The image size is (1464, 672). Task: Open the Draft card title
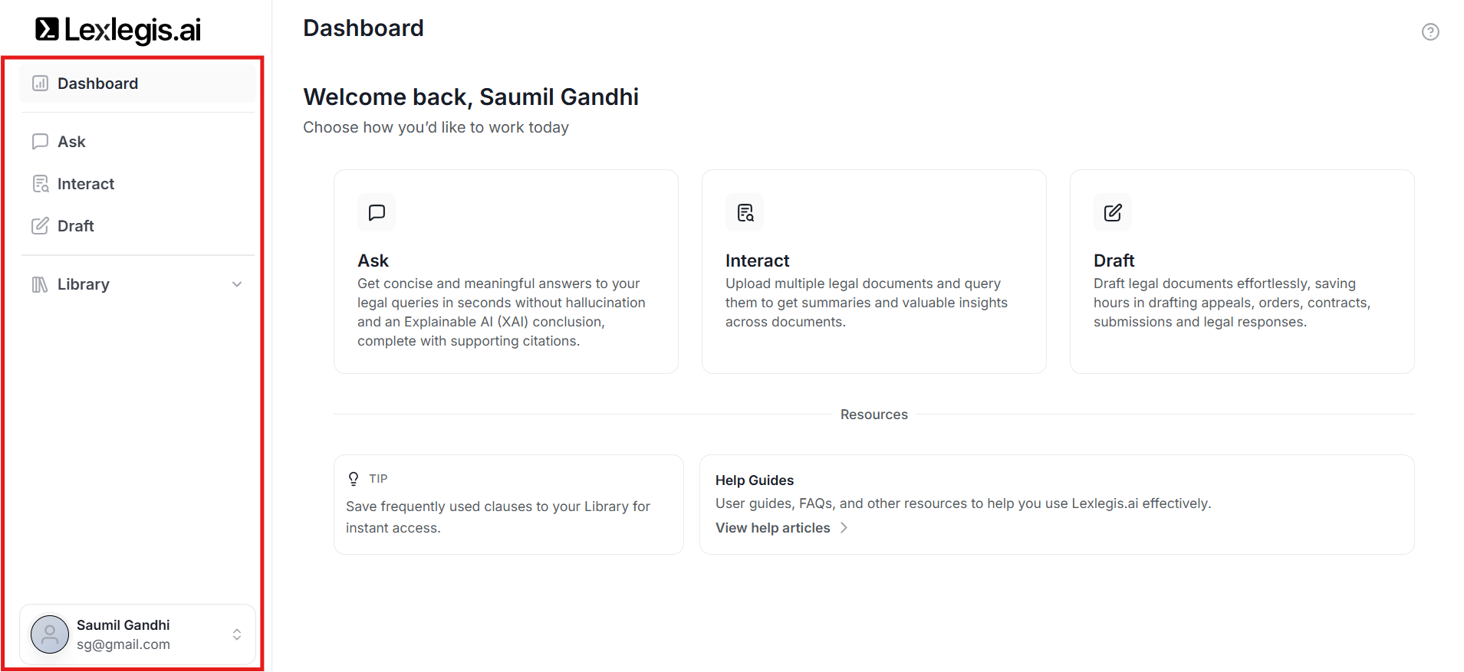coord(1114,261)
